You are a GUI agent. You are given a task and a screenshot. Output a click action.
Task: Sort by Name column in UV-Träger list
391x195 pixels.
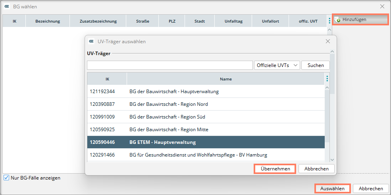tap(226, 79)
